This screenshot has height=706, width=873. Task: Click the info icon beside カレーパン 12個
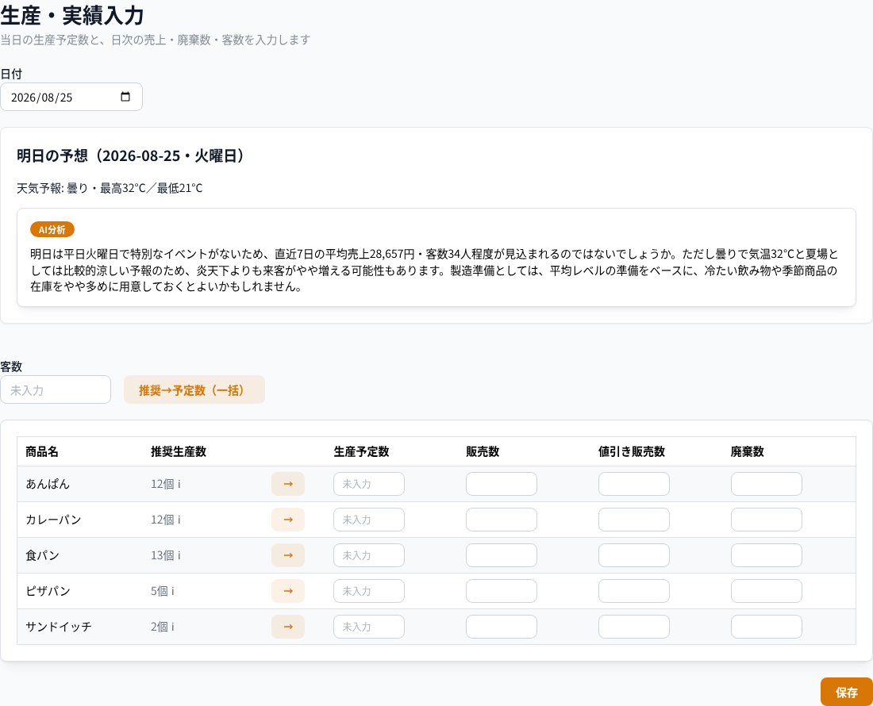coord(179,520)
